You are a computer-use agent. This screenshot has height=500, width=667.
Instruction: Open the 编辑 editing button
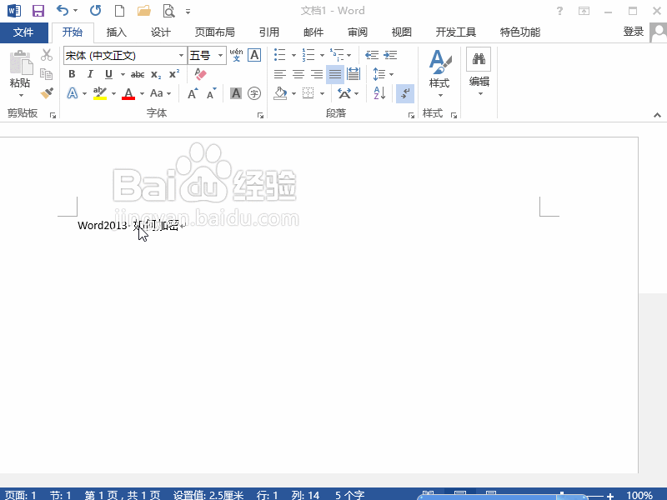pyautogui.click(x=479, y=72)
